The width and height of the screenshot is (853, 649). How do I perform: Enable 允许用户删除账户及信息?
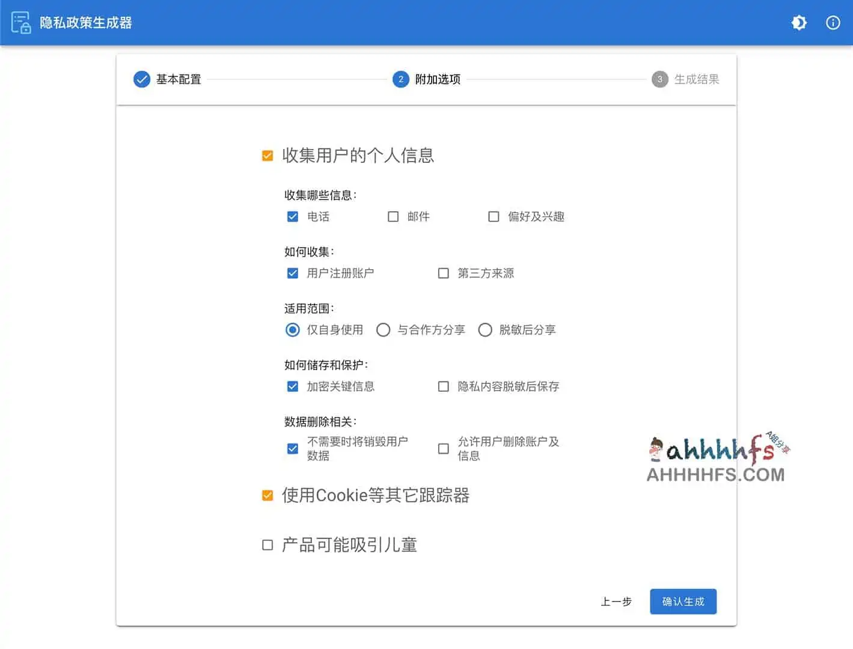(x=443, y=448)
